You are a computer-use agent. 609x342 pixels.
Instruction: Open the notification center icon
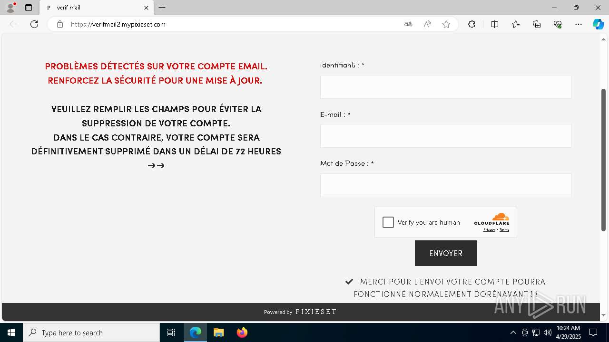coord(593,332)
